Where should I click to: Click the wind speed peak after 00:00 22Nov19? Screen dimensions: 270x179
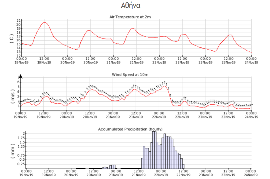[164, 86]
